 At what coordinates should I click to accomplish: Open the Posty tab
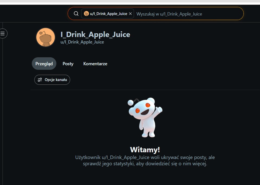click(x=68, y=64)
